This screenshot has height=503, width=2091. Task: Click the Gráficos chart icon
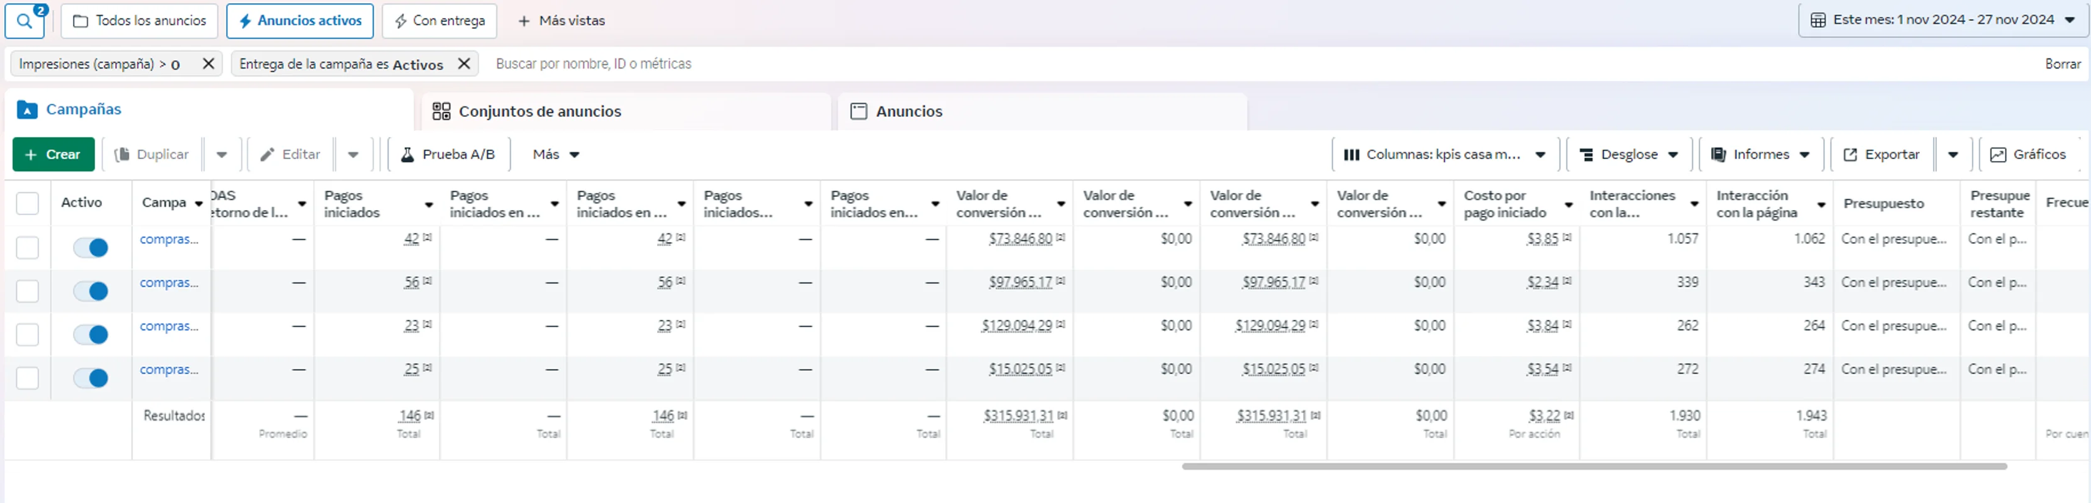click(1999, 154)
